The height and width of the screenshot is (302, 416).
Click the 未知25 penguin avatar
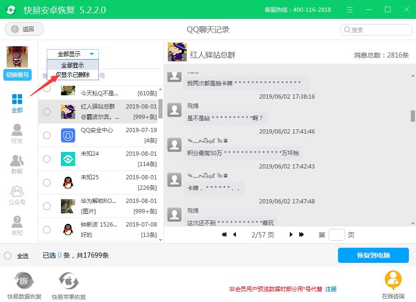pos(68,183)
